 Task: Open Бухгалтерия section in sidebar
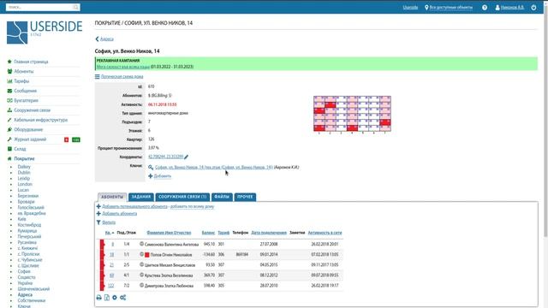(27, 101)
